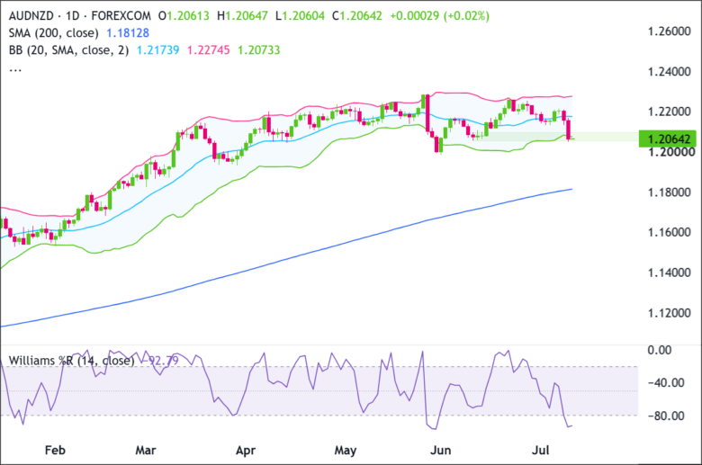Click the close price C1.20642 value

point(356,16)
